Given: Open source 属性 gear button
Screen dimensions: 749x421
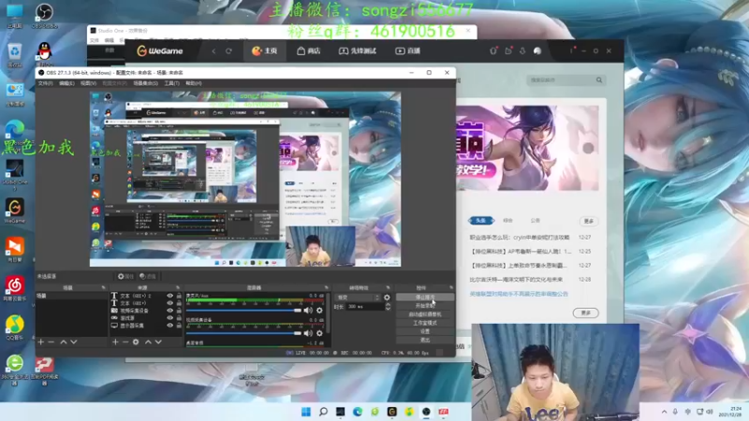Looking at the screenshot, I should click(125, 276).
